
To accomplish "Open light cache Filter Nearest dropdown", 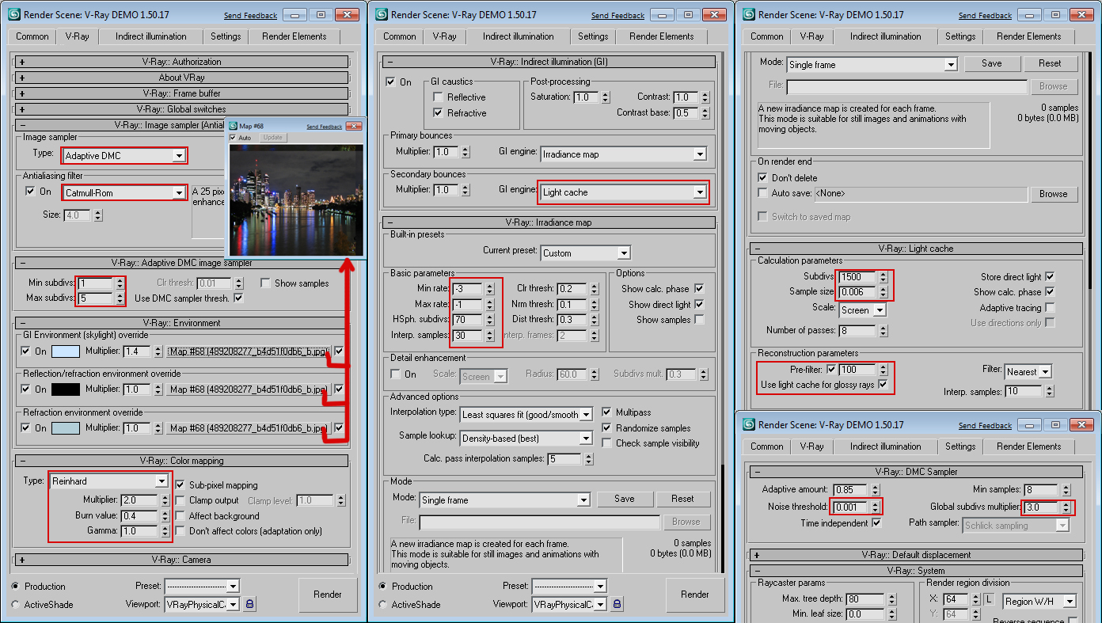I will pos(1045,371).
